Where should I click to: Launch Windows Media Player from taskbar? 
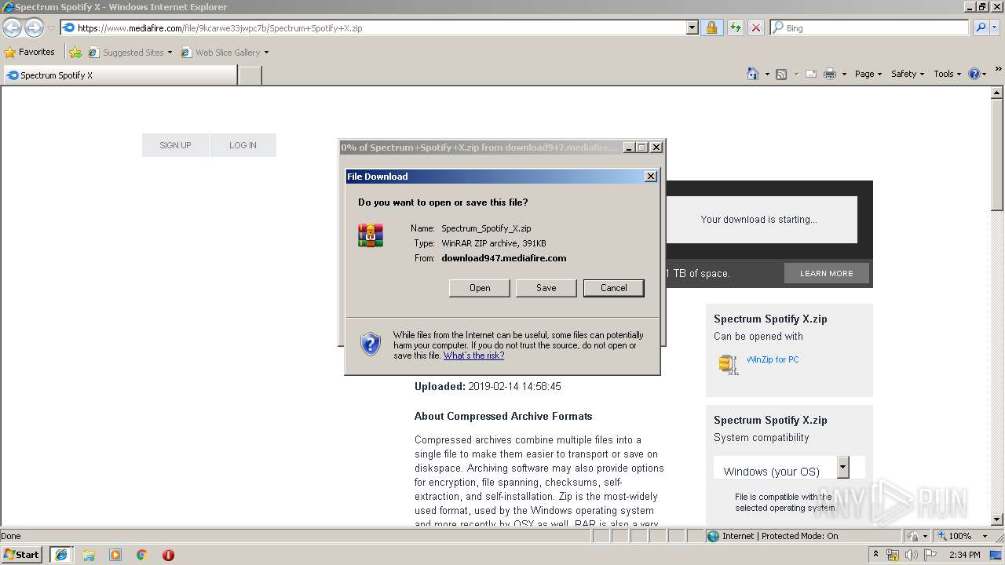pyautogui.click(x=115, y=555)
